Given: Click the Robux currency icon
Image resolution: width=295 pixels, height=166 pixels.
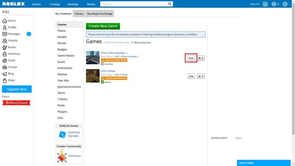Looking at the screenshot, I should [x=274, y=4].
